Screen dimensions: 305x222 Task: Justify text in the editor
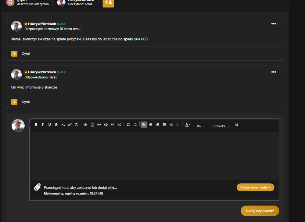click(164, 125)
